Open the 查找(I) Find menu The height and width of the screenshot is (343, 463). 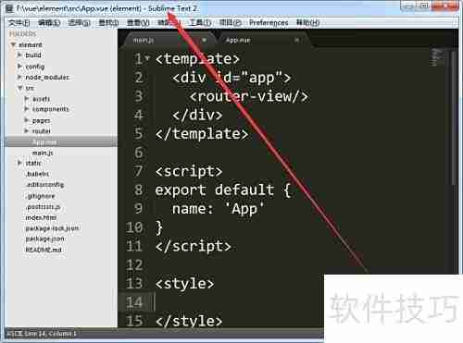(108, 22)
